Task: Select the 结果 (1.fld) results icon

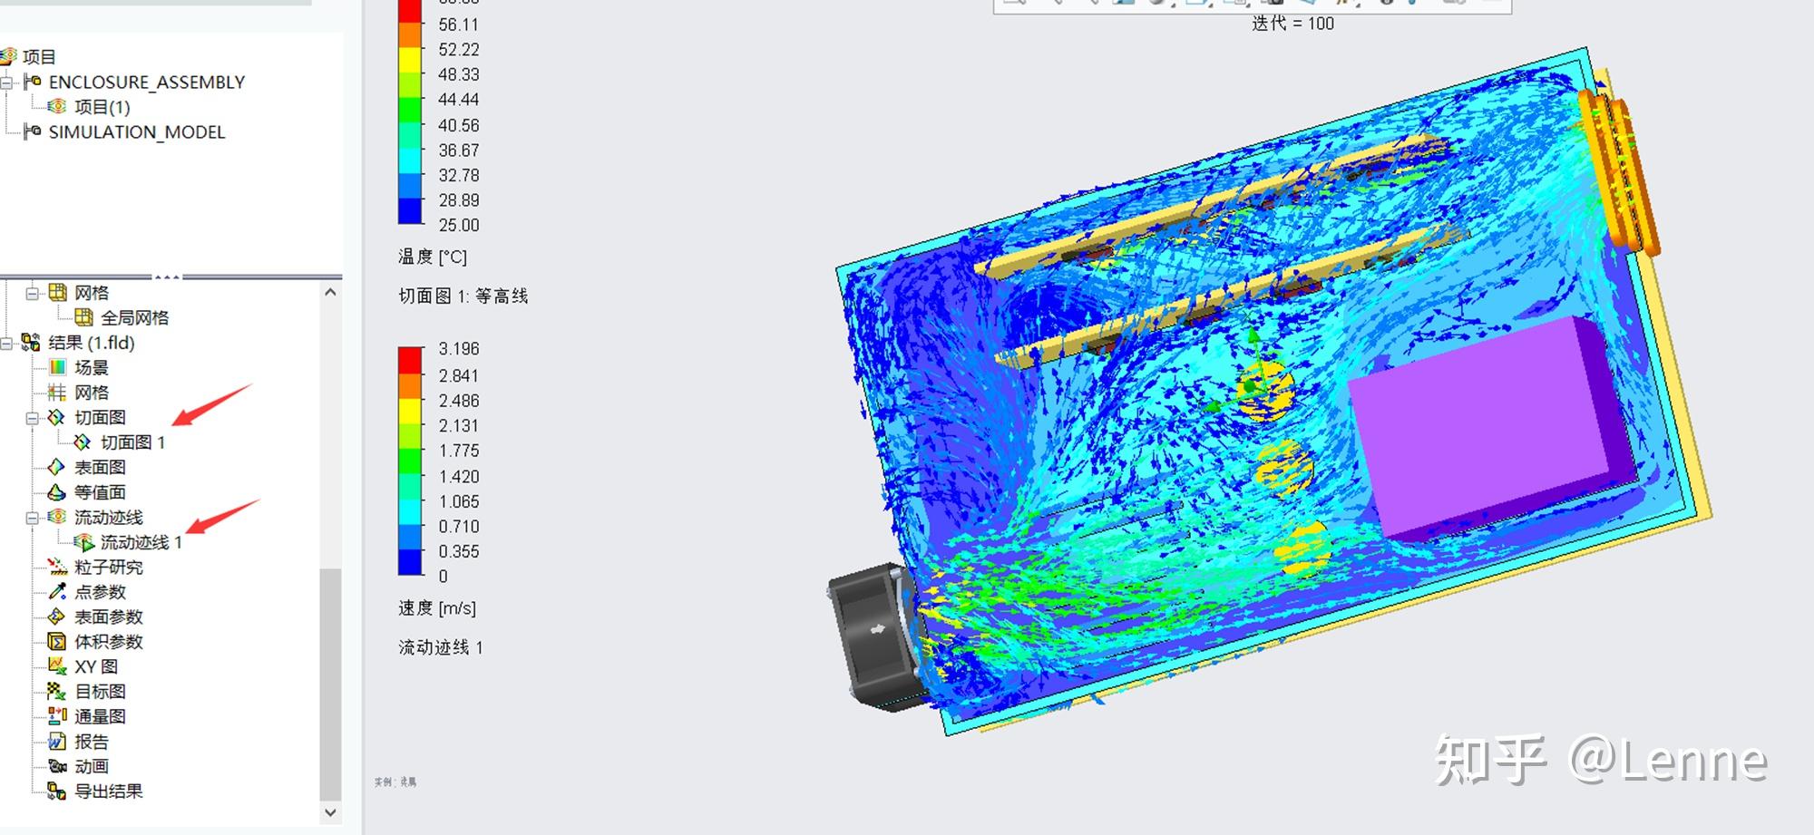Action: coord(31,342)
